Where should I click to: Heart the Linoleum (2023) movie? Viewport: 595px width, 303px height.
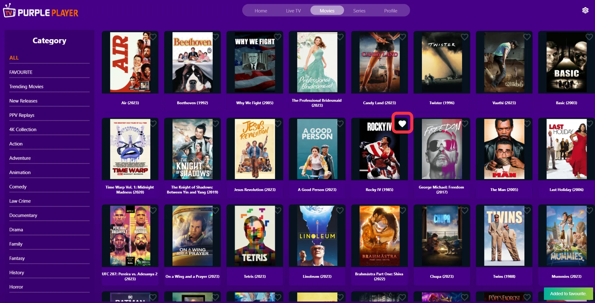340,211
